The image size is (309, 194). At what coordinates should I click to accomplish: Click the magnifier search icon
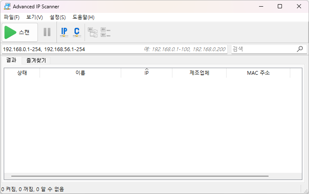click(x=300, y=49)
